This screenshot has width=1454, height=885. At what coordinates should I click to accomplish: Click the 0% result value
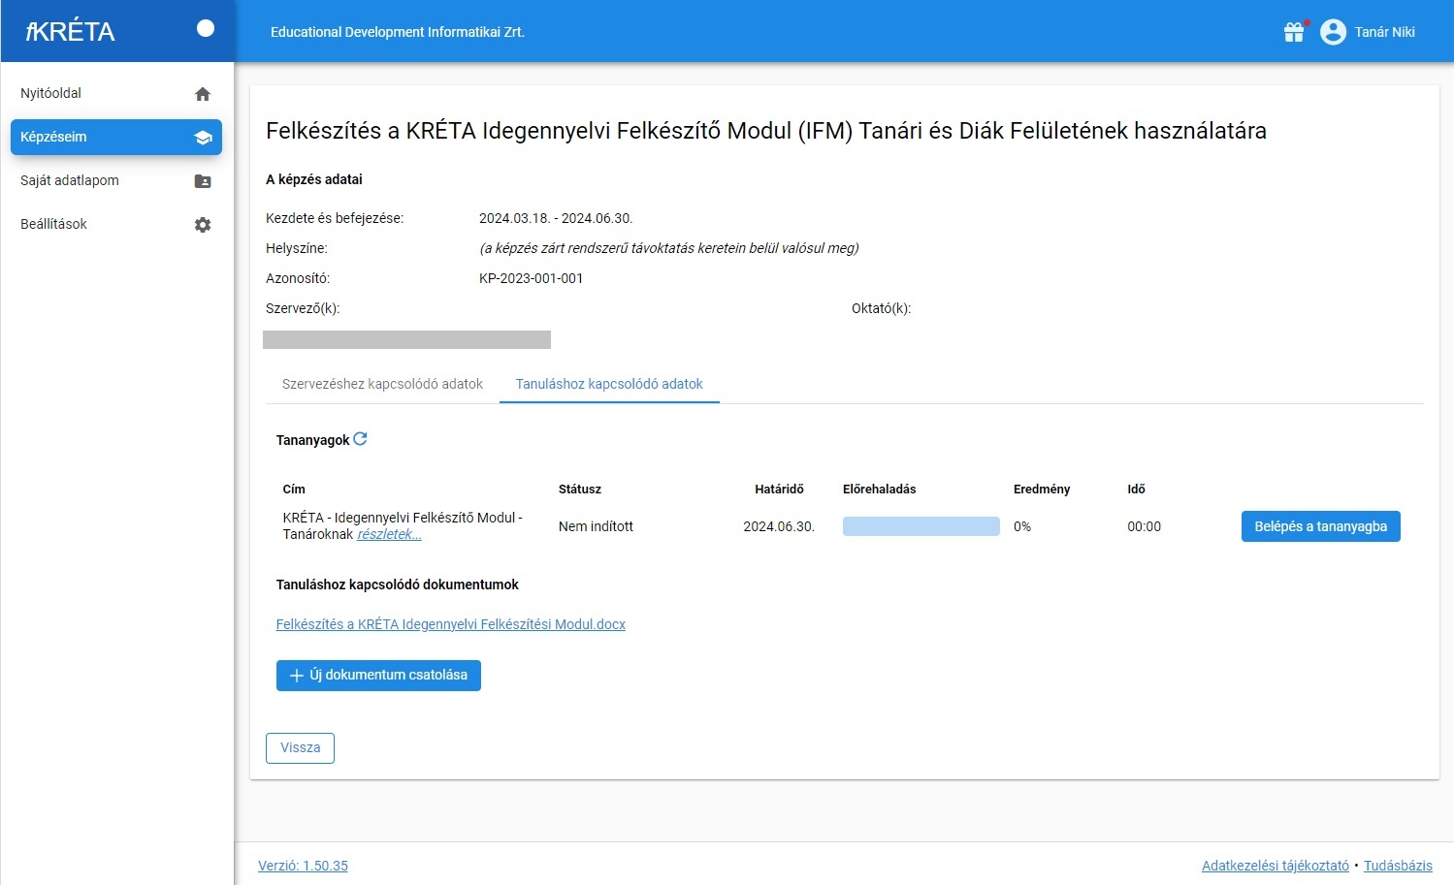tap(1022, 526)
